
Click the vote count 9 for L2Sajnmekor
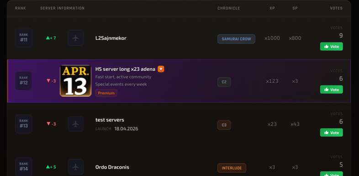[341, 36]
